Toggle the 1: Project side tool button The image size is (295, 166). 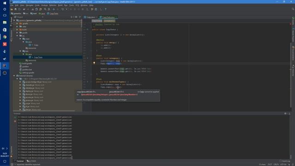point(11,22)
